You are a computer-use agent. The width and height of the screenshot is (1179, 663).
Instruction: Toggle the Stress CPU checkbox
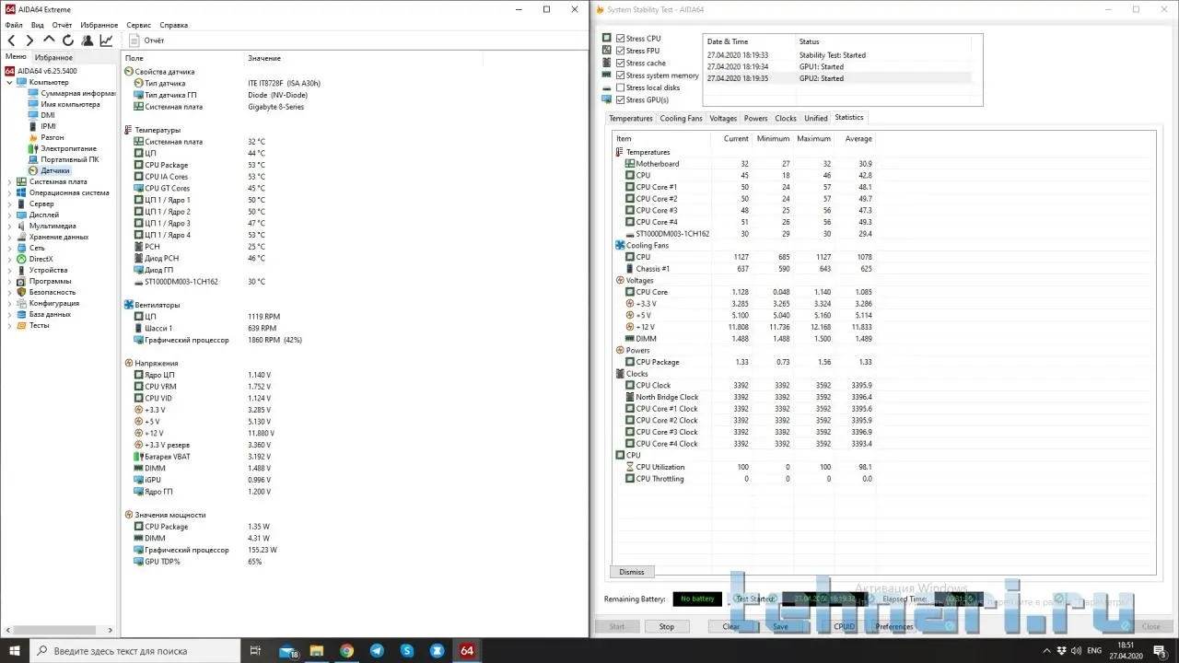pyautogui.click(x=621, y=39)
